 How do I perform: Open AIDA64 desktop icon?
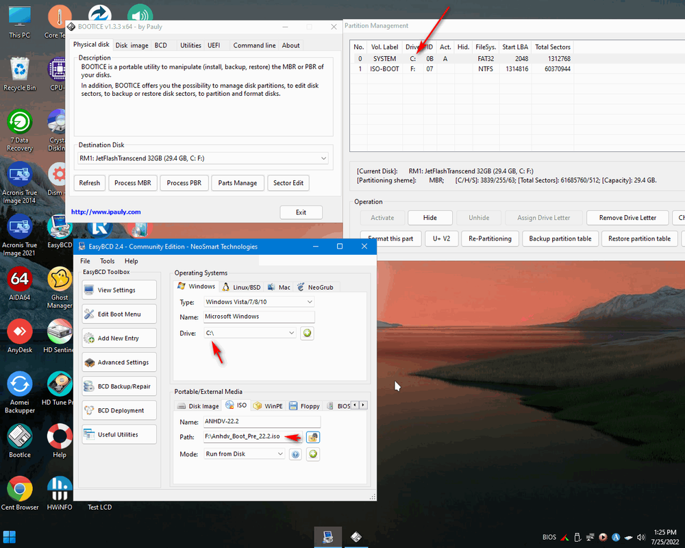[20, 284]
